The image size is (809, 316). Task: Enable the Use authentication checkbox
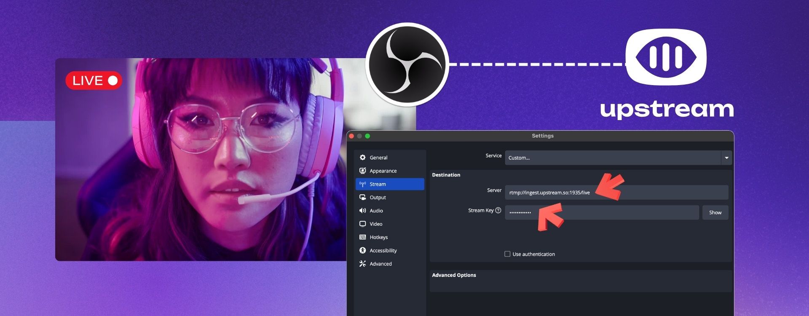(507, 254)
